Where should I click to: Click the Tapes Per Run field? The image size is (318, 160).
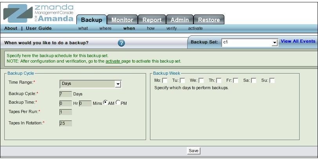pyautogui.click(x=65, y=112)
